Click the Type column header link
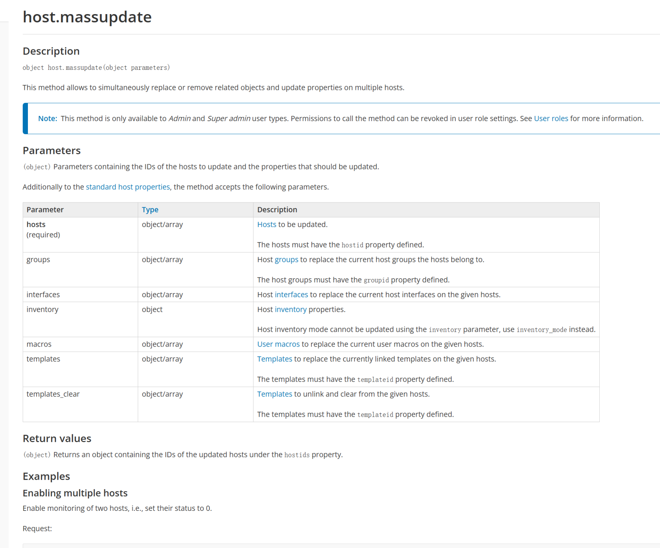Viewport: 660px width, 548px height. [150, 210]
